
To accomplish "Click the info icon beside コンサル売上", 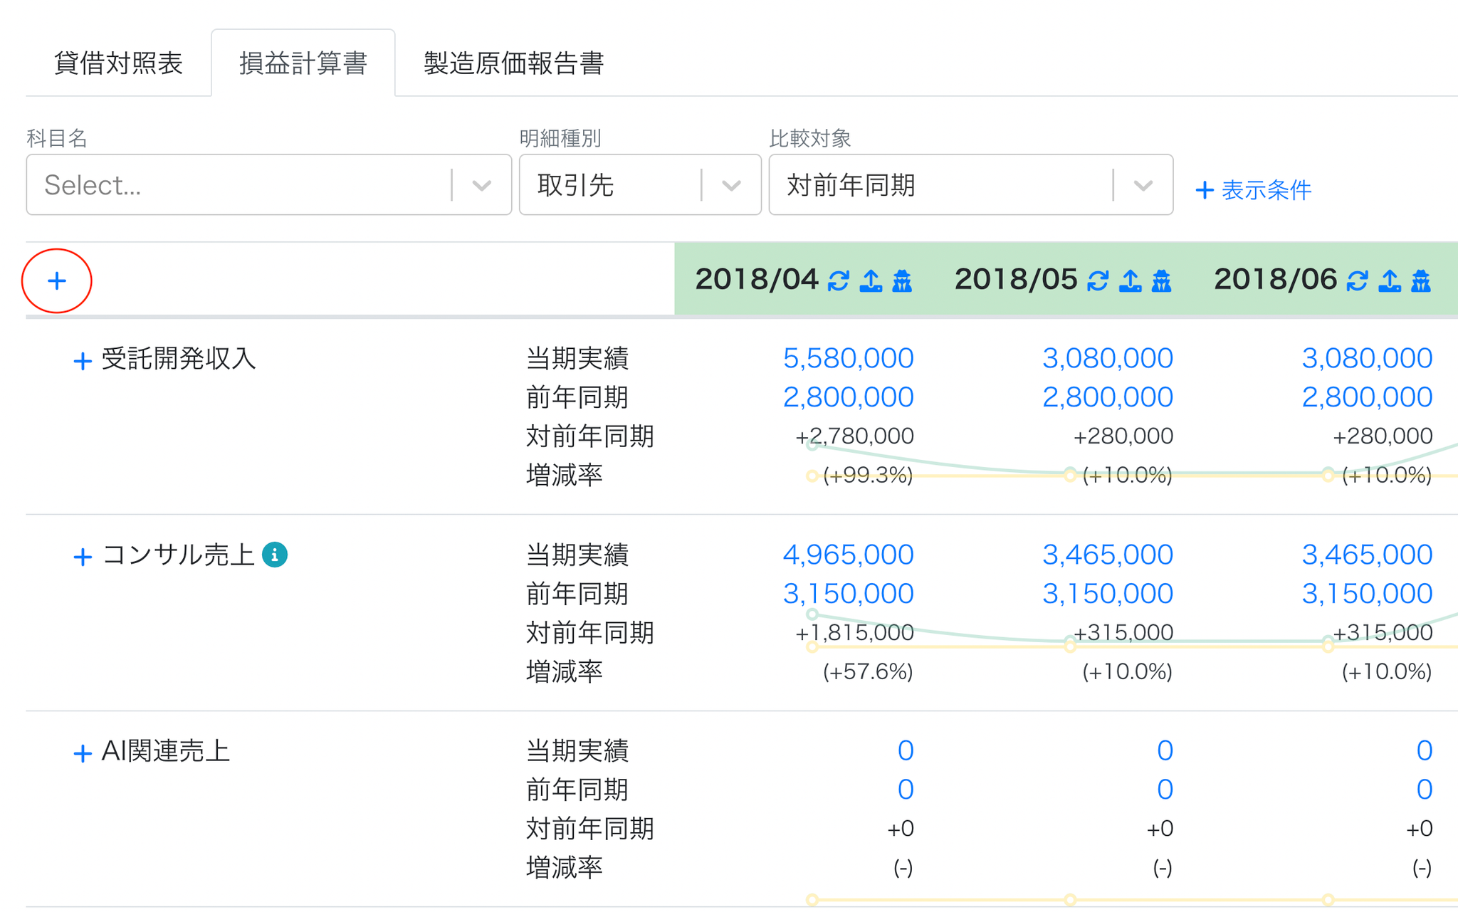I will 275,555.
